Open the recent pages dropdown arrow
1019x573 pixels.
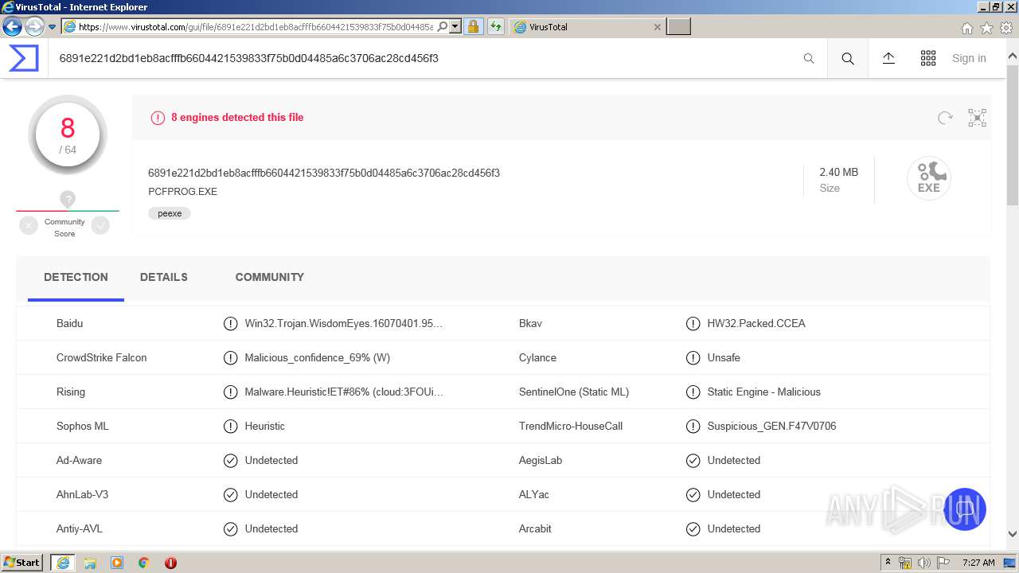click(53, 27)
